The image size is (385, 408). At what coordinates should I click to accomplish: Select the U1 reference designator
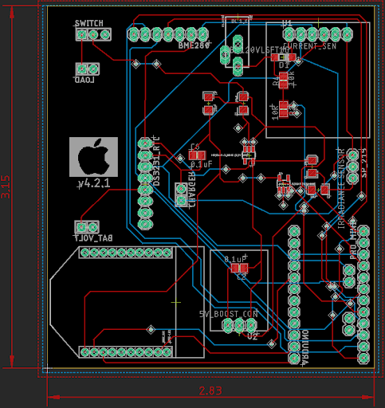coord(287,23)
